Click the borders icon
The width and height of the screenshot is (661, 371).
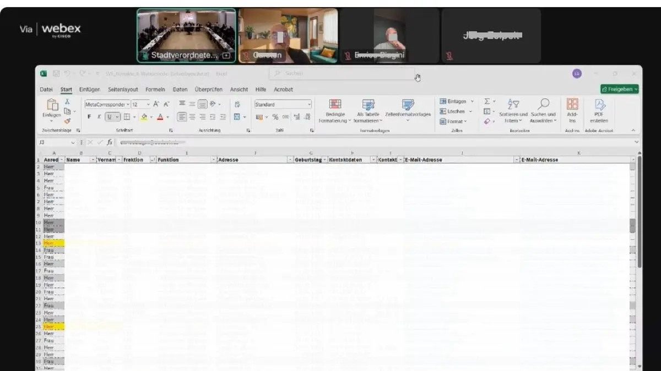126,117
